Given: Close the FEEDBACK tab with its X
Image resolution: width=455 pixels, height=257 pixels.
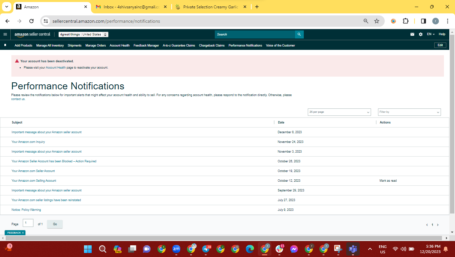Looking at the screenshot, I should pos(23,233).
